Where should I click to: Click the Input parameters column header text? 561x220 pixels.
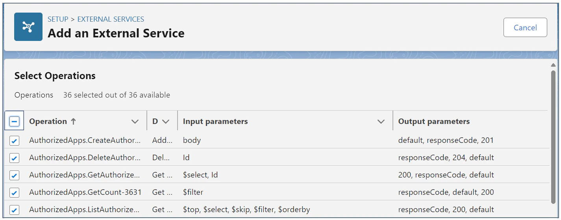[x=215, y=122]
